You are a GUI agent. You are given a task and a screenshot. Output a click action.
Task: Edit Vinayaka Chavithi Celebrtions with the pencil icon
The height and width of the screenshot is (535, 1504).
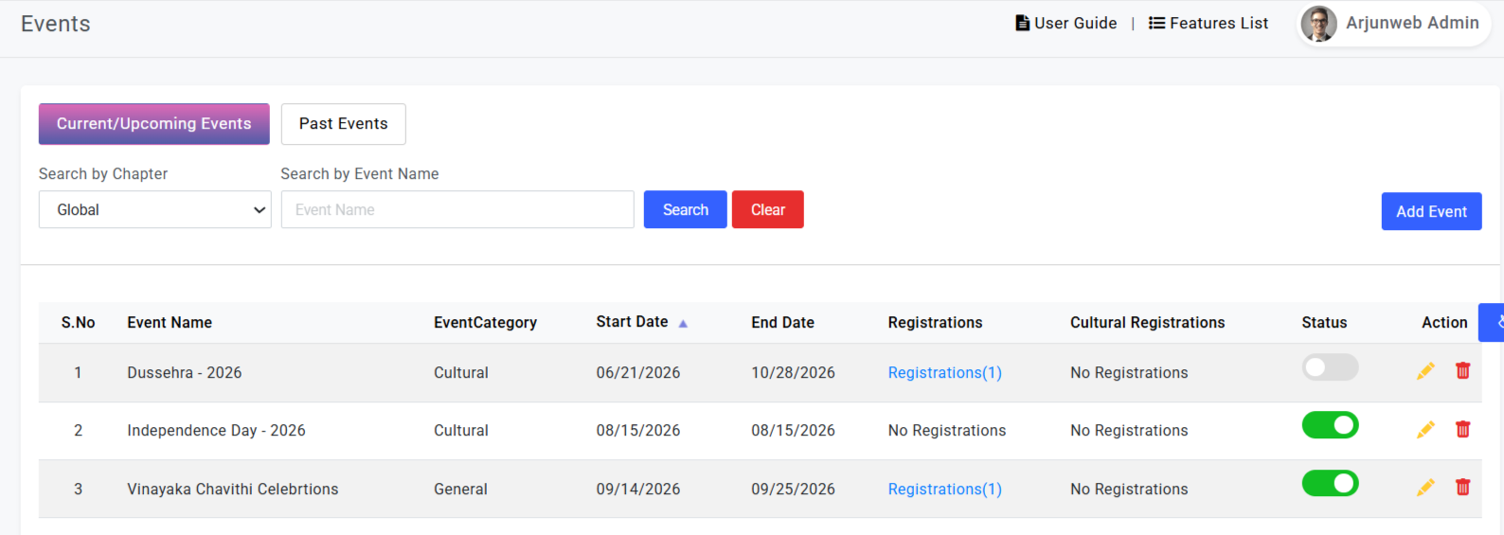(x=1425, y=488)
